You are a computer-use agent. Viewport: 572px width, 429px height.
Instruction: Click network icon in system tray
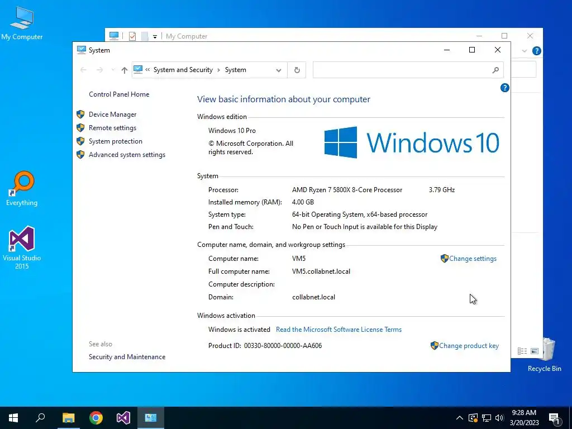(x=487, y=418)
